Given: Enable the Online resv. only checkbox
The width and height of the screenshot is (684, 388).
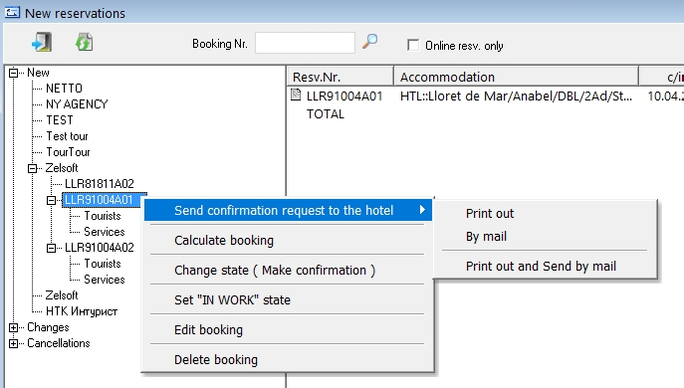Looking at the screenshot, I should [x=412, y=45].
